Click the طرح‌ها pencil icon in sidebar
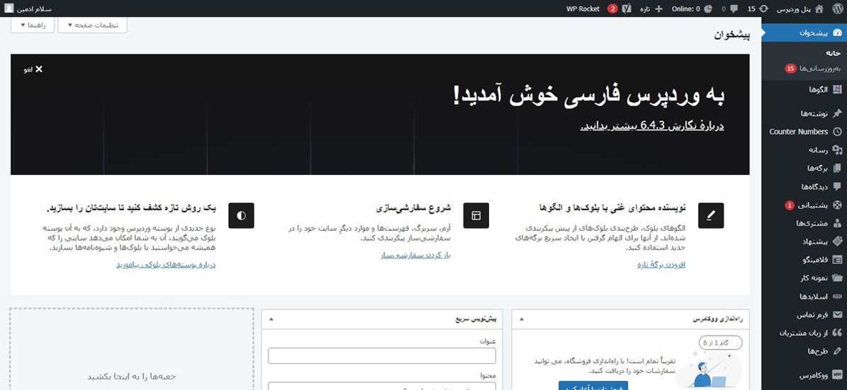The height and width of the screenshot is (390, 847). pos(837,352)
